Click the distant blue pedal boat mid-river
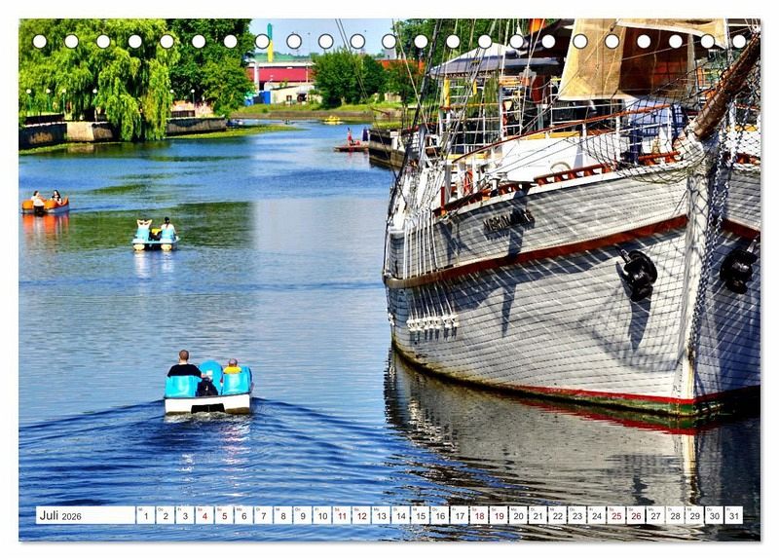The width and height of the screenshot is (779, 560). point(155,236)
